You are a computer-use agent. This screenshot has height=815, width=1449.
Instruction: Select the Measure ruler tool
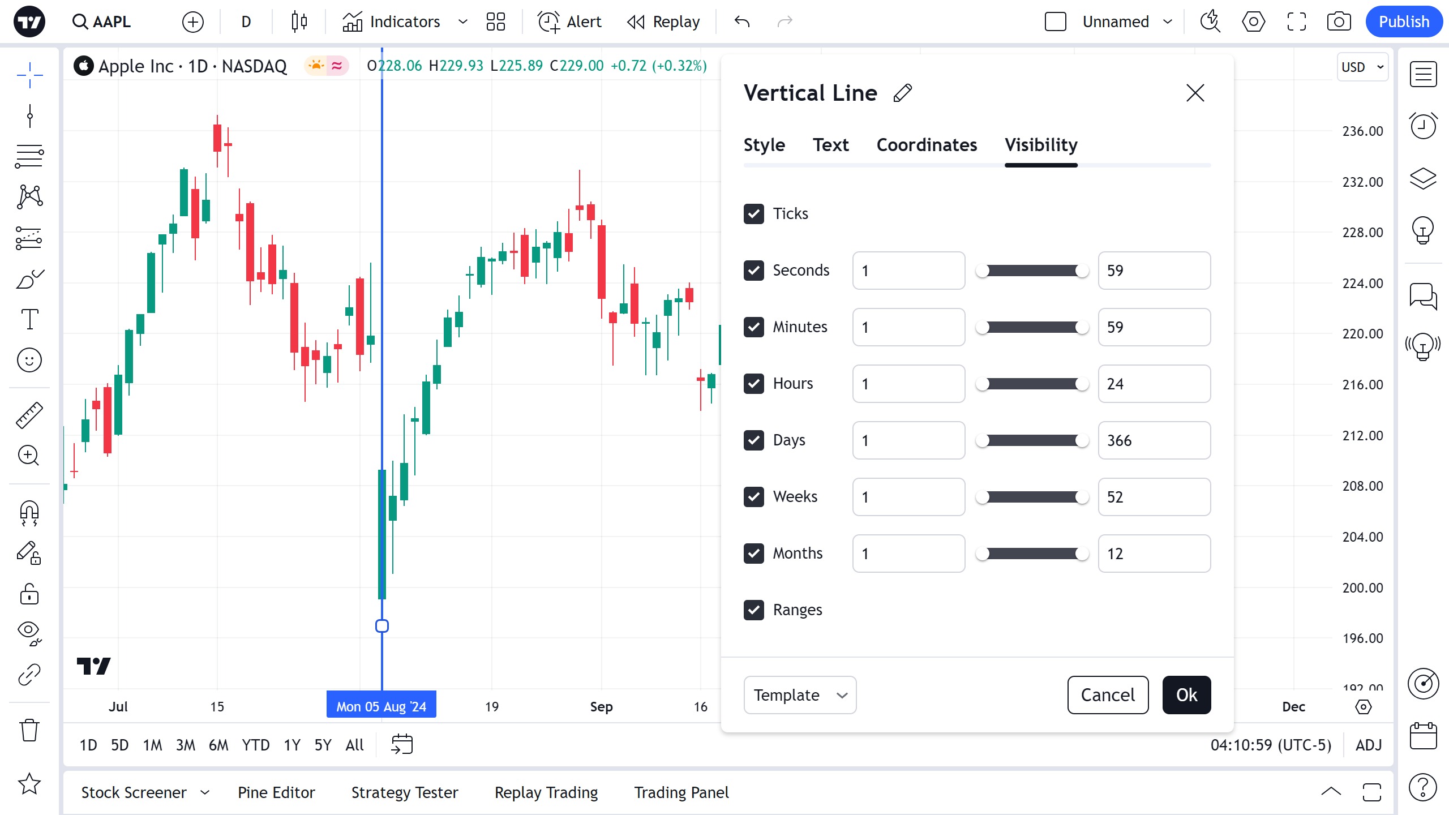29,415
